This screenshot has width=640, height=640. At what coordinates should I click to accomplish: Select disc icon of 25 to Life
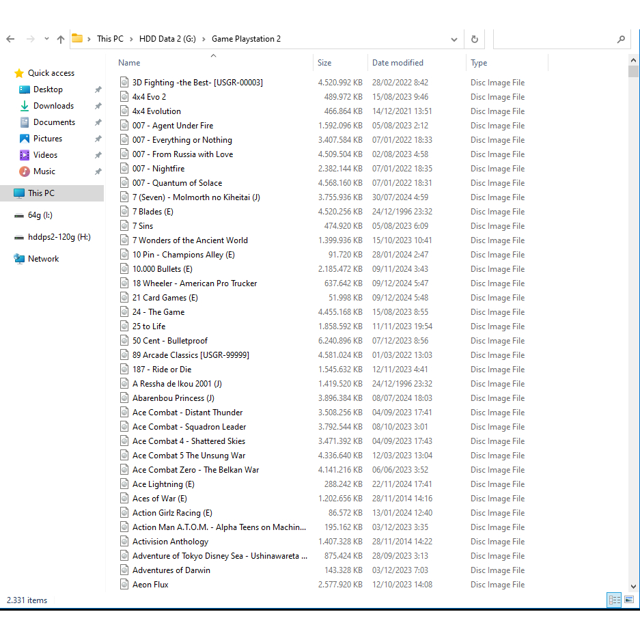[x=124, y=326]
